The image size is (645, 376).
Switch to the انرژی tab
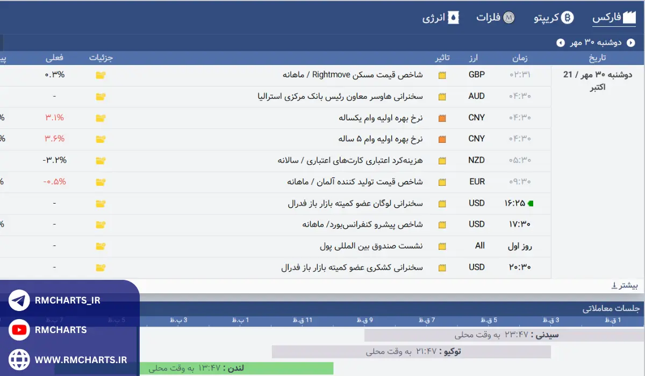pyautogui.click(x=441, y=17)
